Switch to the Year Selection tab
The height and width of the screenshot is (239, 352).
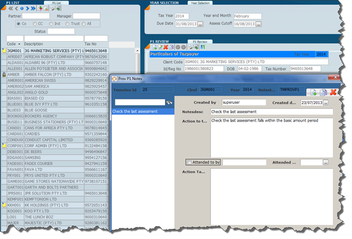(x=200, y=3)
